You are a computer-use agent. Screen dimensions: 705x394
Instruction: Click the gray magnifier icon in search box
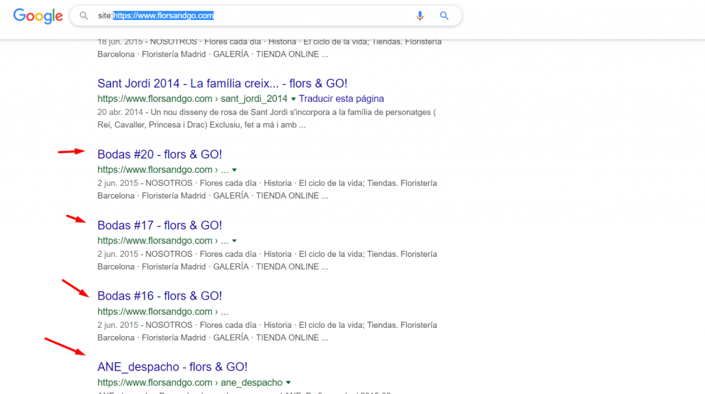click(84, 16)
